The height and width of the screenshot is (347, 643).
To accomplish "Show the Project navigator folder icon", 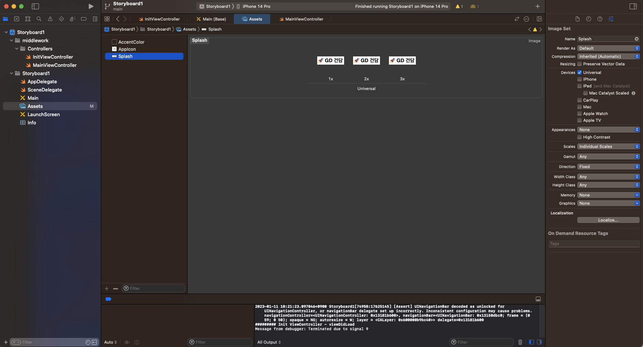I will (5, 19).
